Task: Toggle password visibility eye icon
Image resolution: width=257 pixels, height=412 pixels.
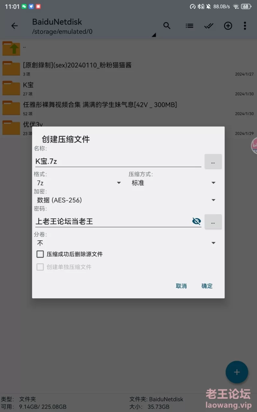Action: (x=196, y=221)
